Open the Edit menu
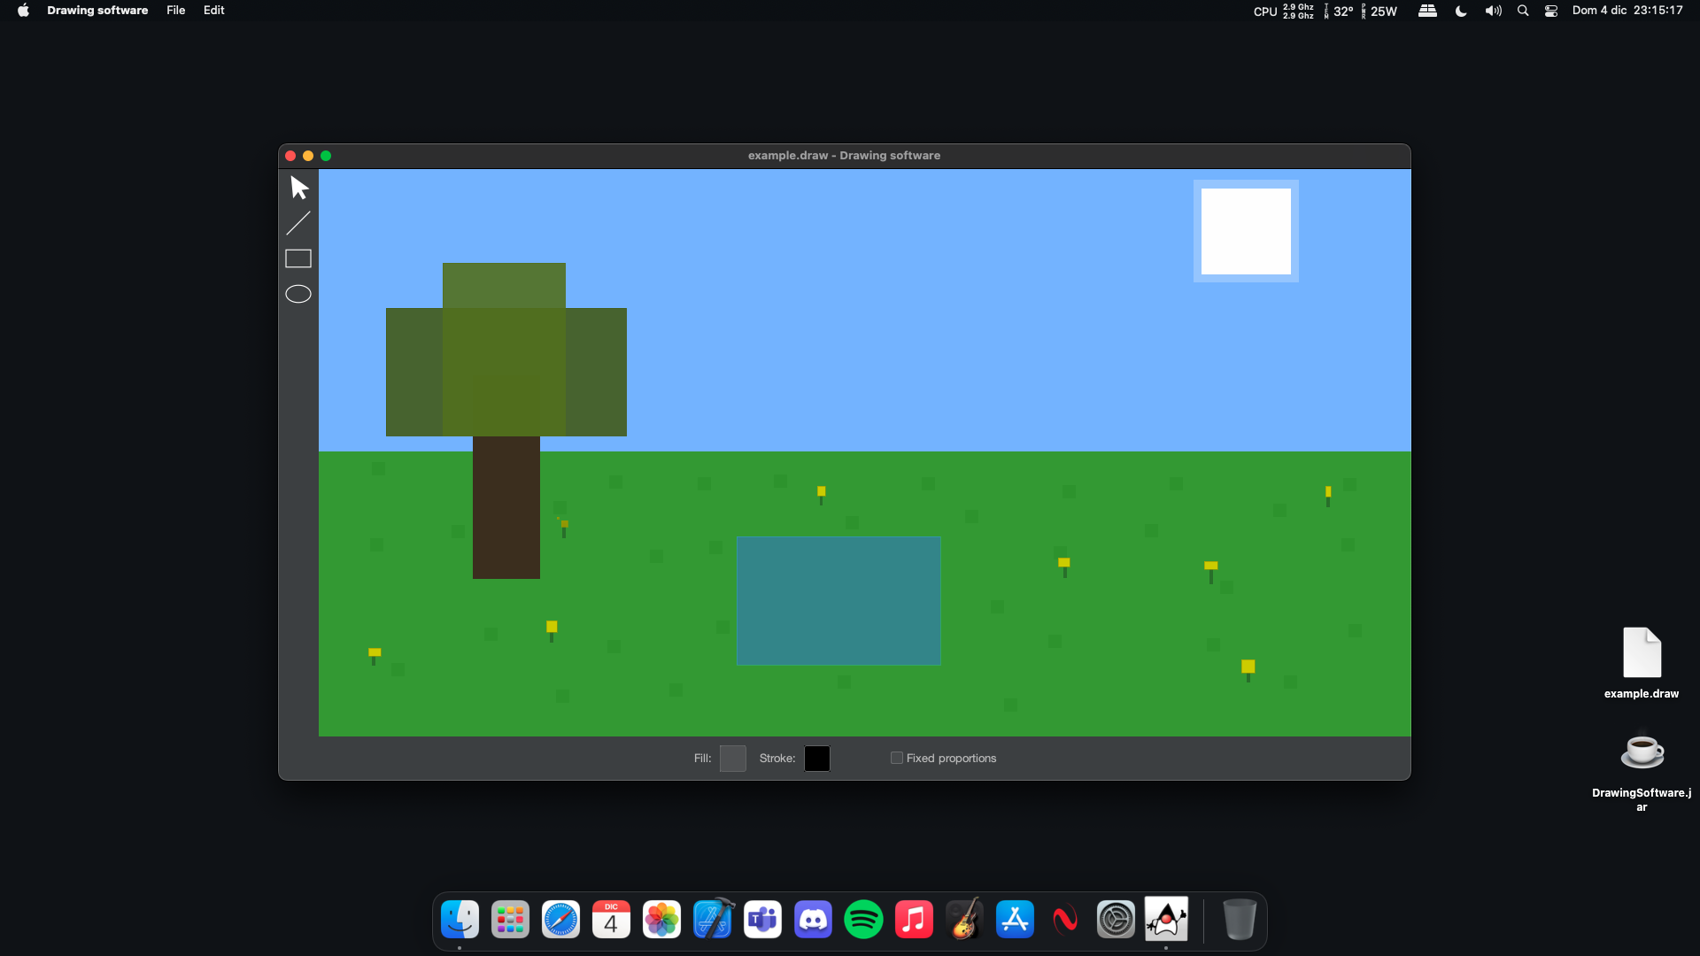Screen dimensions: 1700x956 point(214,11)
